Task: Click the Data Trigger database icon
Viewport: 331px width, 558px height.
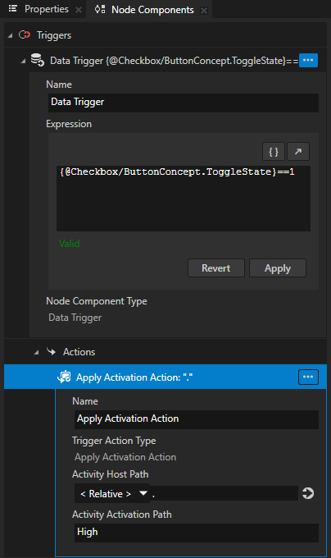Action: (37, 60)
